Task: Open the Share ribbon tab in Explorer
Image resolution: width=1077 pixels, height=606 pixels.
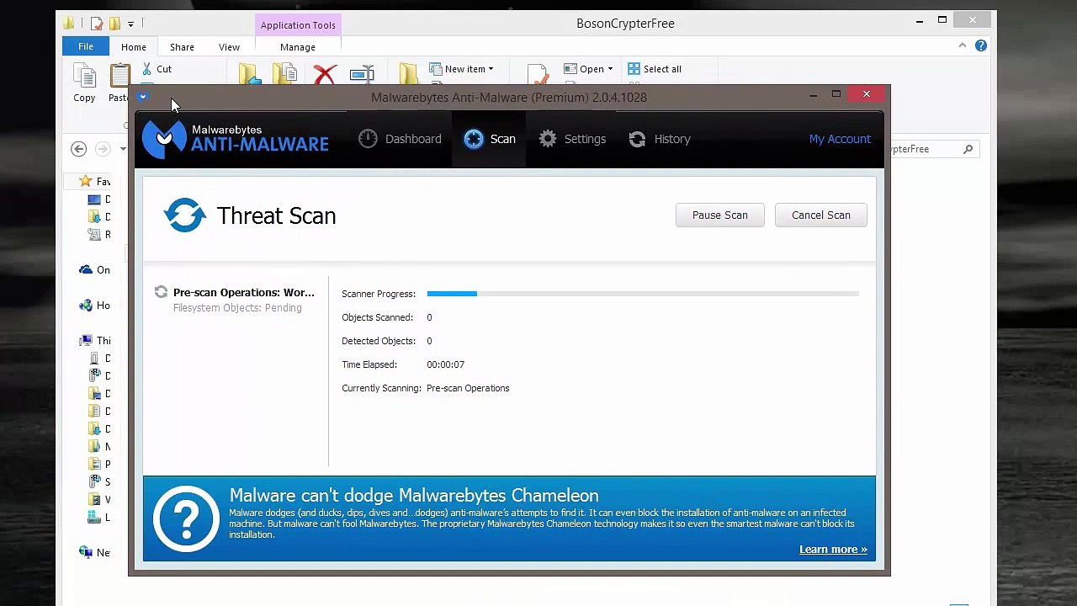Action: (182, 47)
